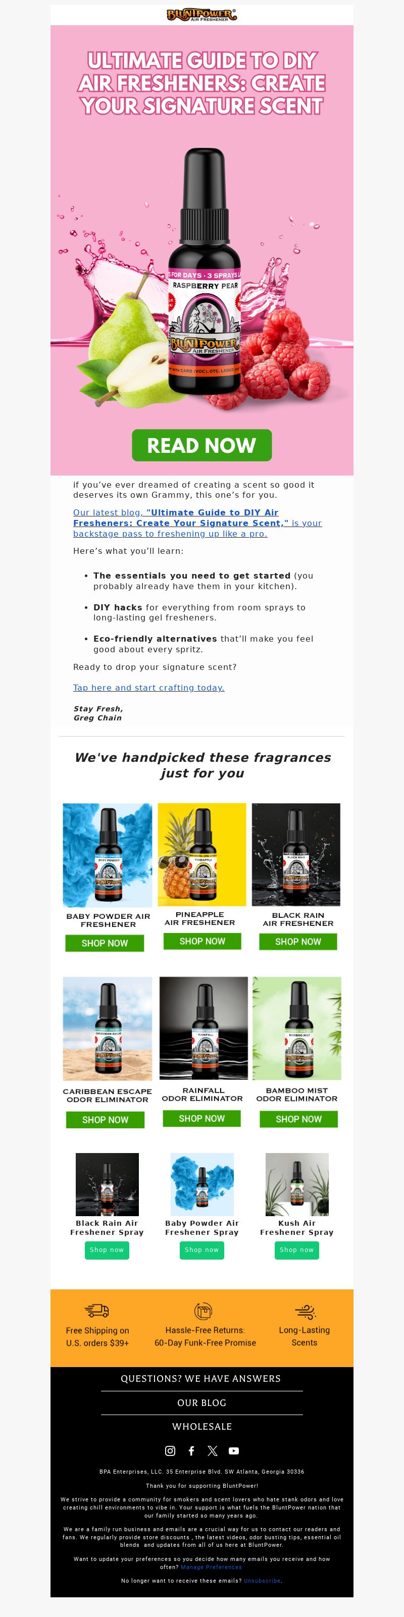Select WHOLESALE in footer menu

tap(201, 1426)
